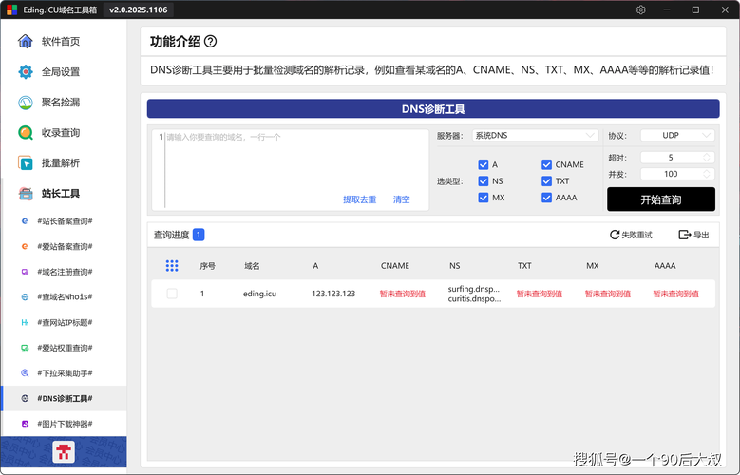Select the 聚名捡漏 sidebar icon
The image size is (740, 475).
point(26,102)
